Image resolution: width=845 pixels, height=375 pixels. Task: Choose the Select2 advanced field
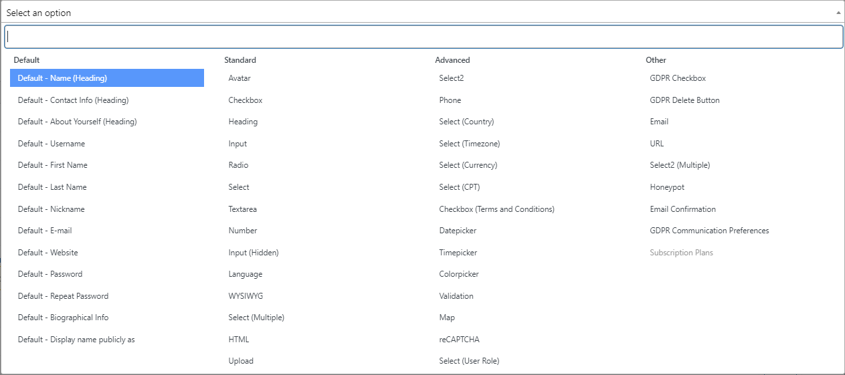pos(529,78)
